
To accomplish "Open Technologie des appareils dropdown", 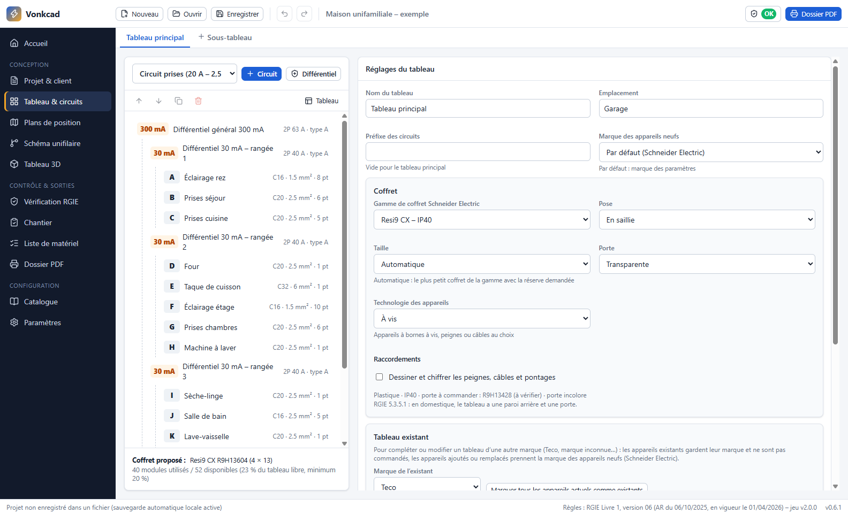I will pyautogui.click(x=482, y=319).
